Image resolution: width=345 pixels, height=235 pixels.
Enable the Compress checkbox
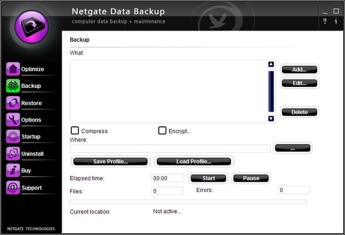coord(75,131)
